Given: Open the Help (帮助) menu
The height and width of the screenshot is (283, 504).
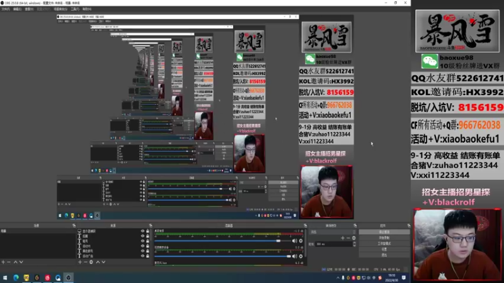Looking at the screenshot, I should [87, 9].
